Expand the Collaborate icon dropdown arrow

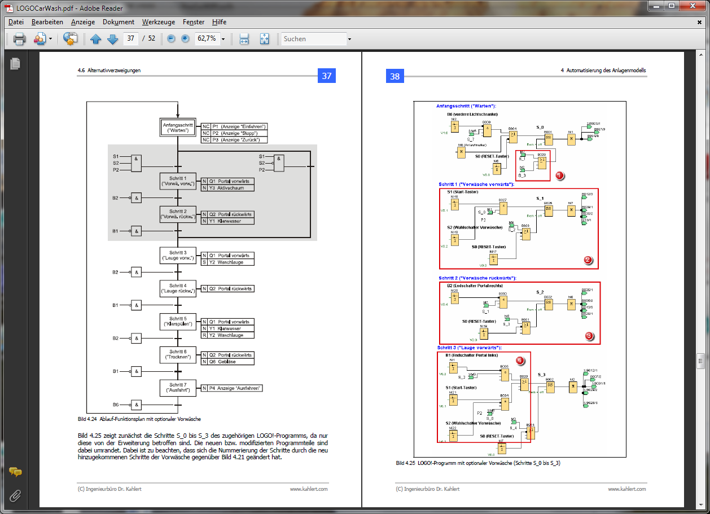click(x=50, y=39)
